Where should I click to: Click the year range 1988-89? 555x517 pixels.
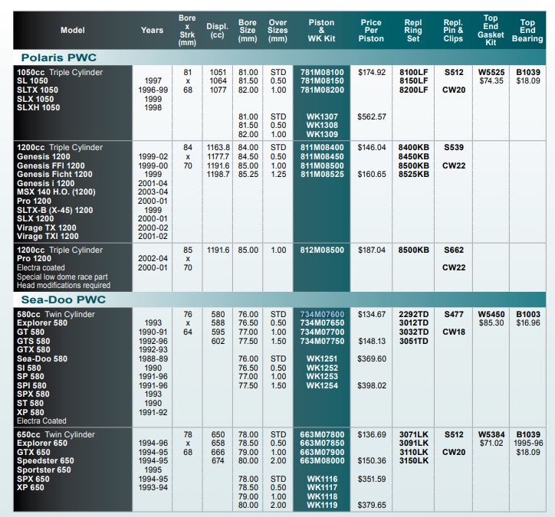click(x=153, y=358)
